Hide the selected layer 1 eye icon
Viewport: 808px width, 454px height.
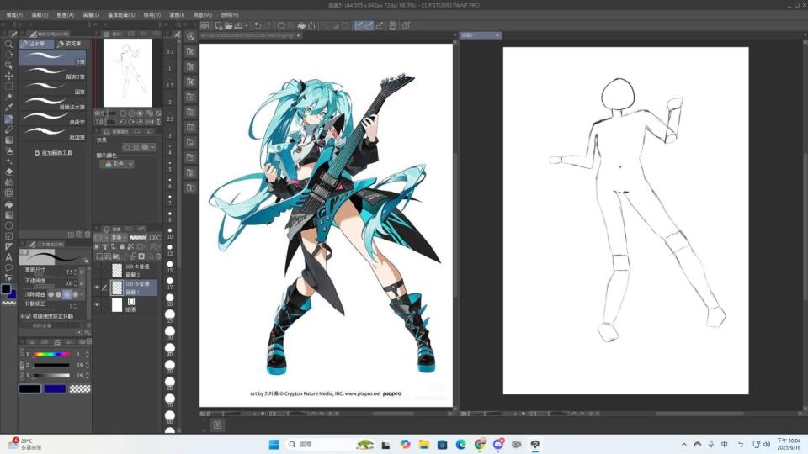(x=97, y=288)
